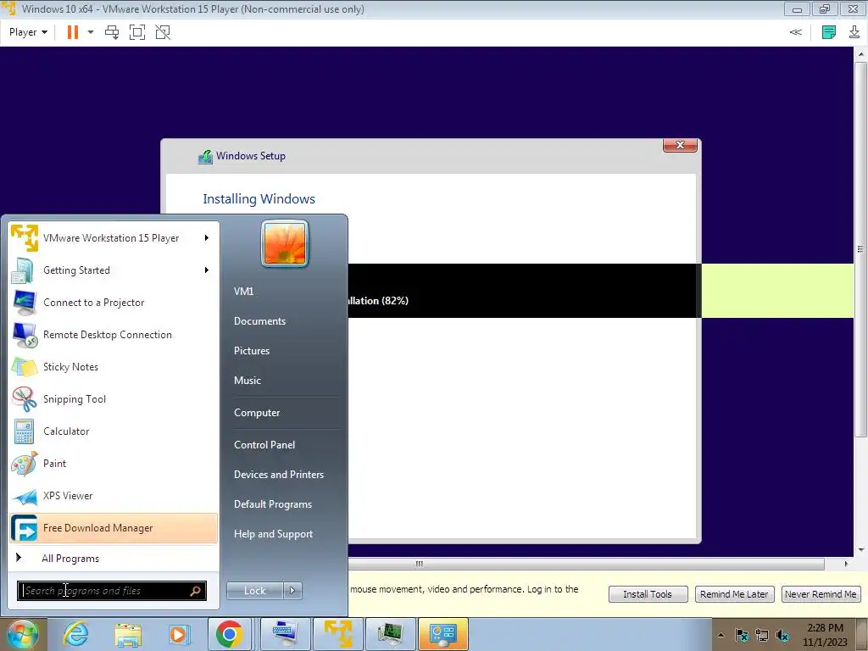This screenshot has height=651, width=868.
Task: Click the Free Download Manager icon
Action: point(25,528)
